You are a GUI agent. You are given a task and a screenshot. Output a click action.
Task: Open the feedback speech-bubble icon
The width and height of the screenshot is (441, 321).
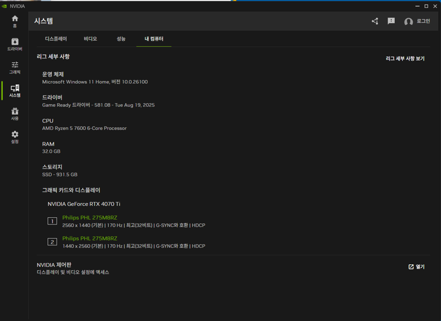(x=391, y=21)
